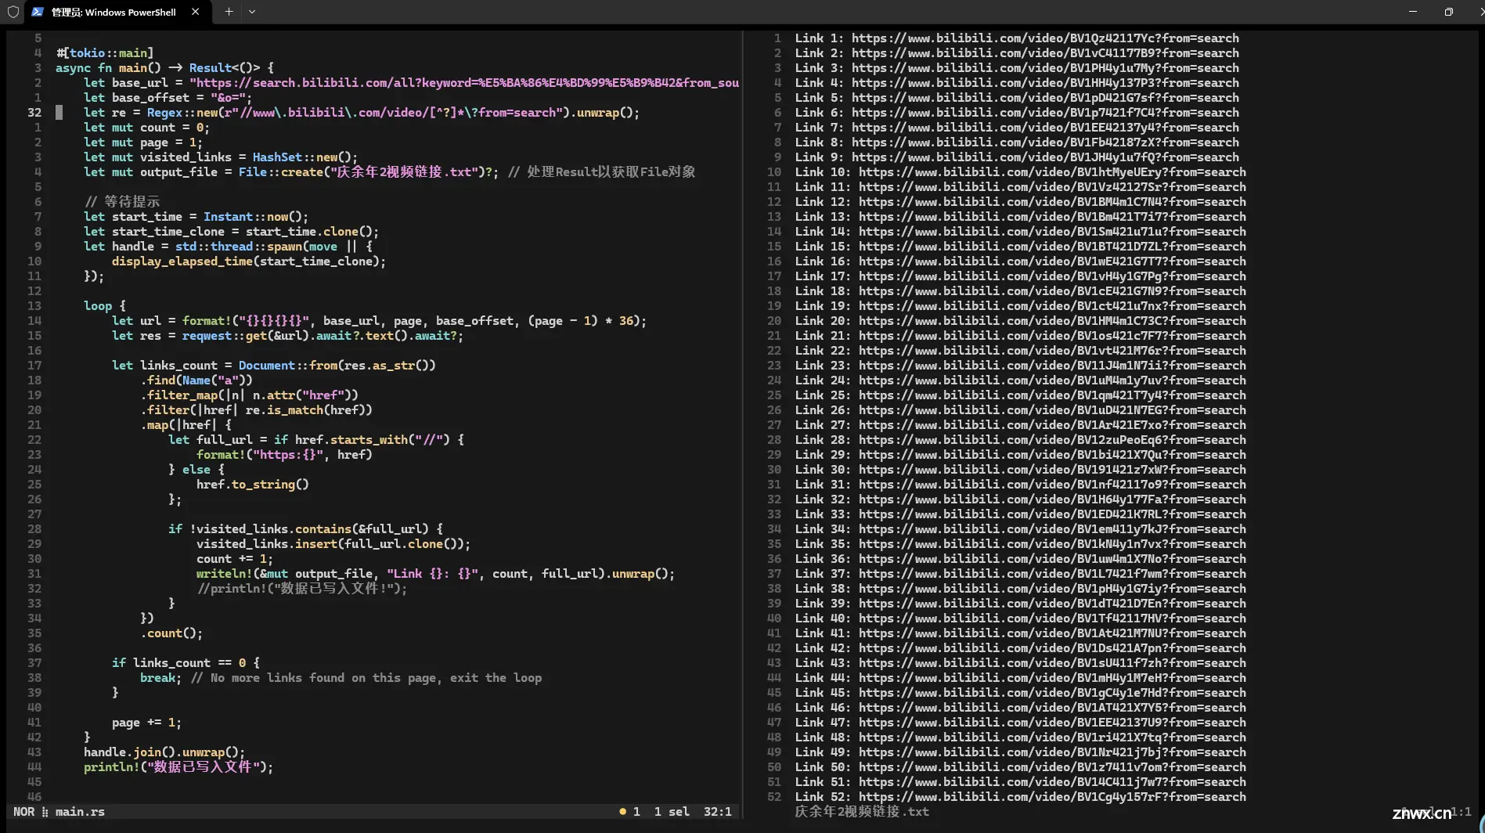Click the visited_links.insert line
The height and width of the screenshot is (833, 1485).
click(333, 543)
